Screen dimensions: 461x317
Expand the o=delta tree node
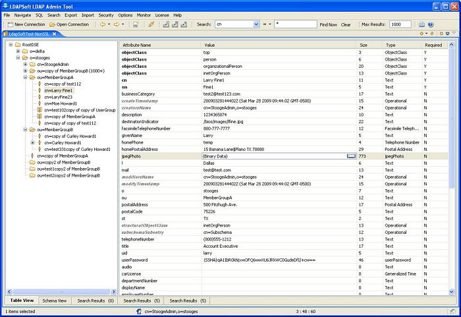[x=18, y=51]
